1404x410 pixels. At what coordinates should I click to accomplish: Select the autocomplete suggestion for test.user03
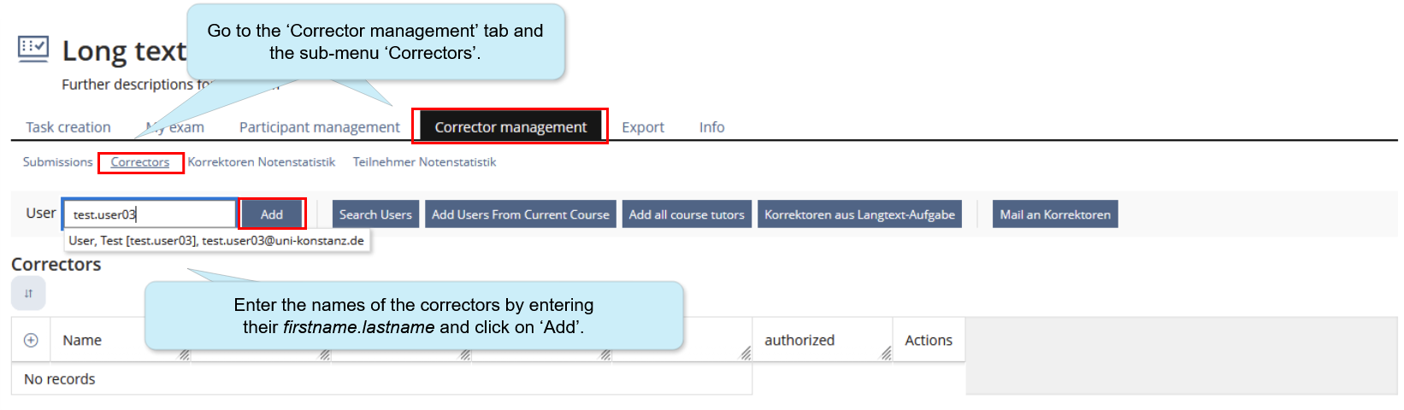[x=216, y=241]
